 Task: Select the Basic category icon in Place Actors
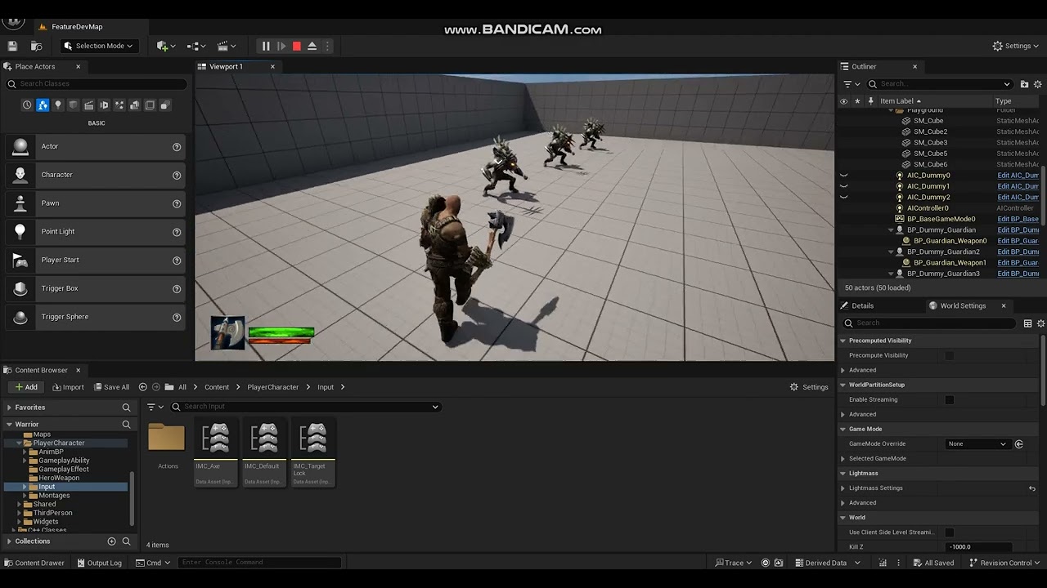43,105
